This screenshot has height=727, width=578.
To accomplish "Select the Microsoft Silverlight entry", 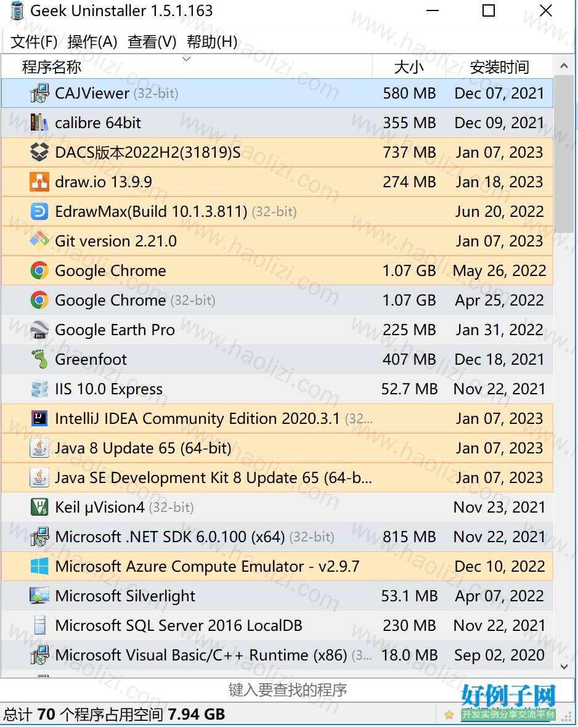I will (x=125, y=596).
